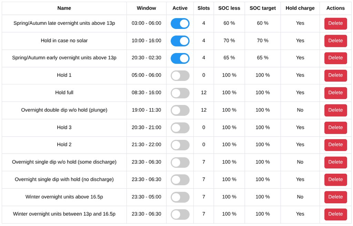353x226 pixels.
Task: Switch on the Hold 2 toggle
Action: tap(180, 145)
